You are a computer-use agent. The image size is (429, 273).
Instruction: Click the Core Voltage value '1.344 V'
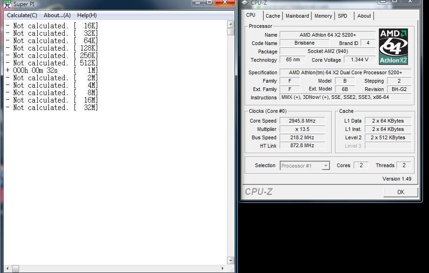pyautogui.click(x=360, y=59)
